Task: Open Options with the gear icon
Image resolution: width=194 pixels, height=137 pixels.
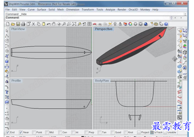Action: click(x=156, y=24)
